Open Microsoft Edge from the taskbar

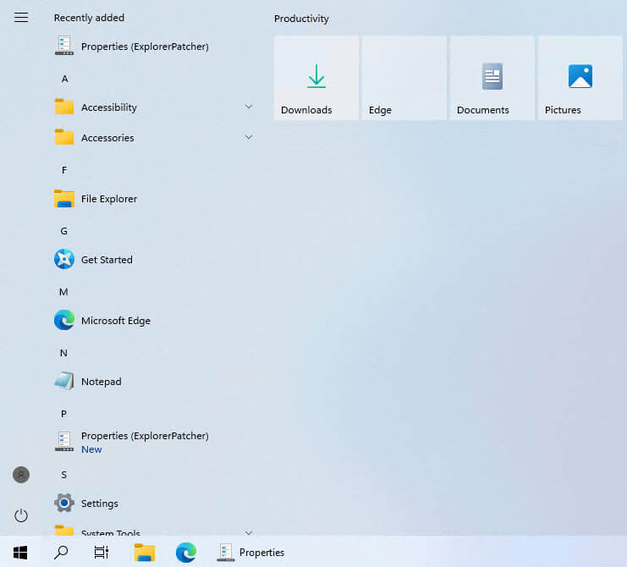[186, 553]
